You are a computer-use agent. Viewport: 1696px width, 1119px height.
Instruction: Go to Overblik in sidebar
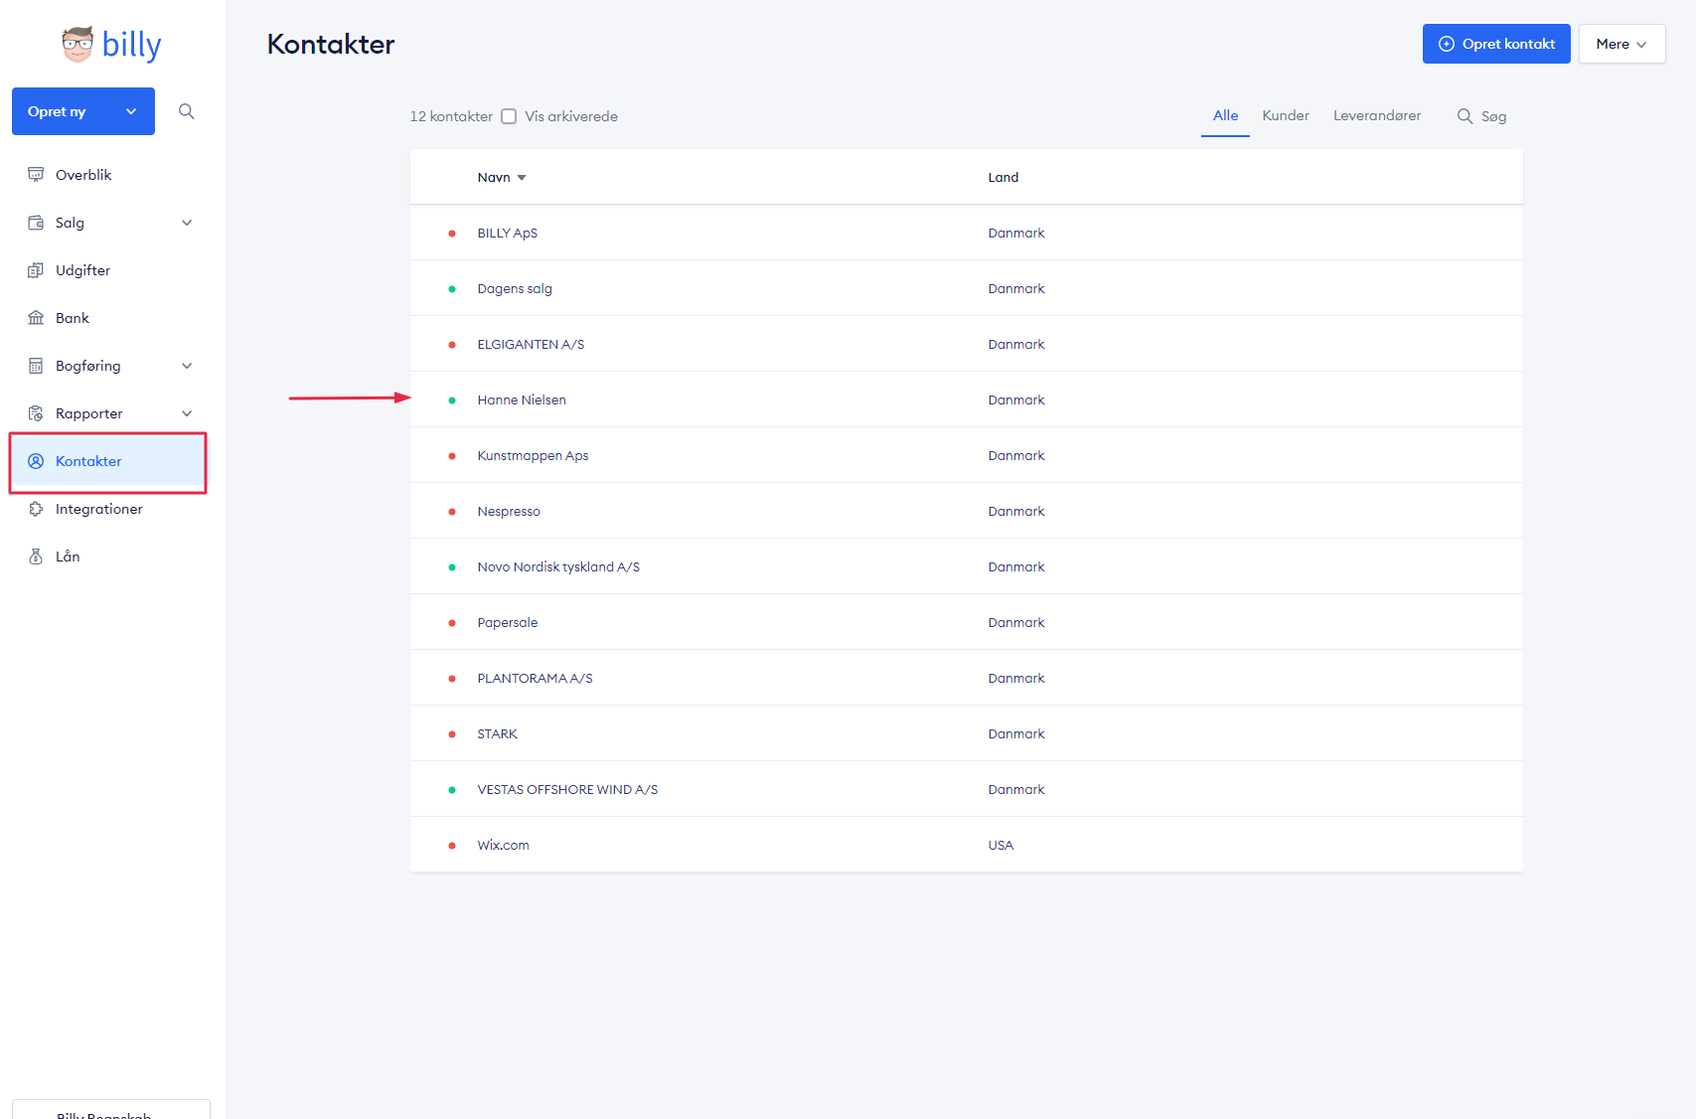(x=83, y=175)
